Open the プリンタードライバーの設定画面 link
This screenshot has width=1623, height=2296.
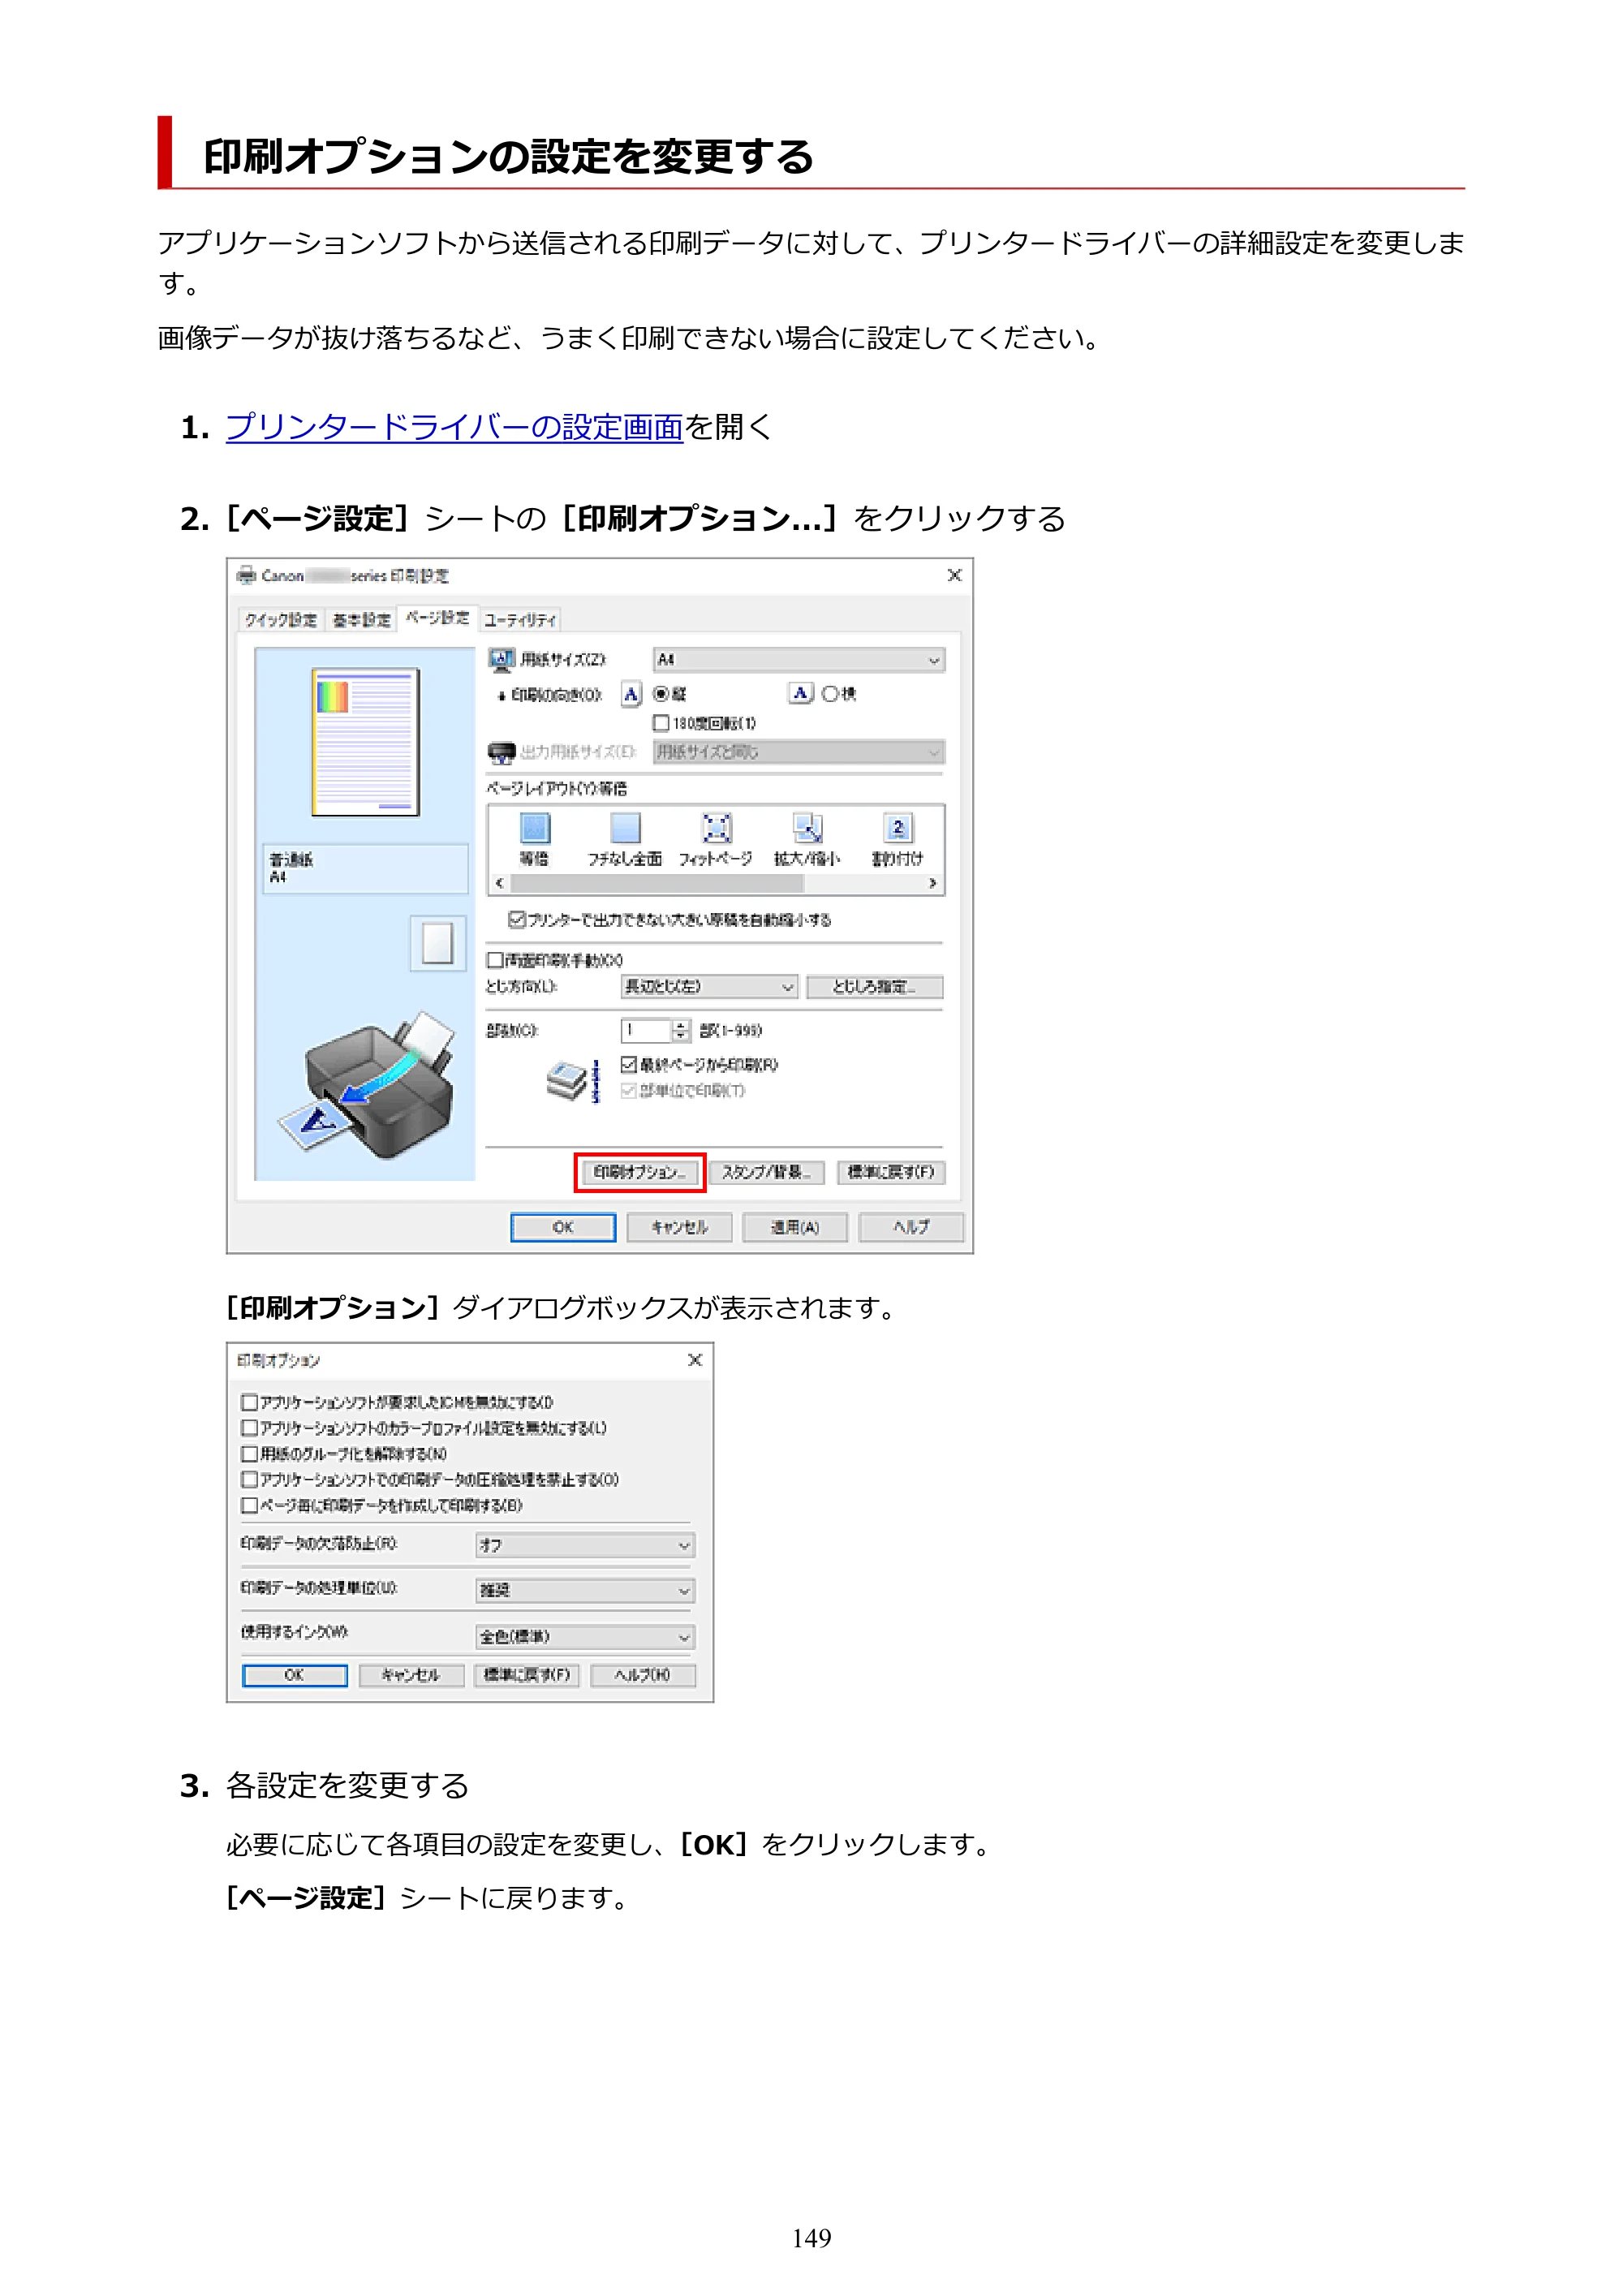click(x=454, y=428)
